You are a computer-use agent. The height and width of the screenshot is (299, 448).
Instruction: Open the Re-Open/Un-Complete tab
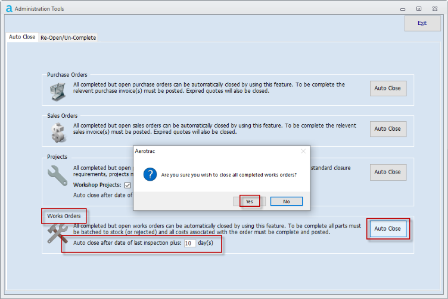tap(68, 37)
